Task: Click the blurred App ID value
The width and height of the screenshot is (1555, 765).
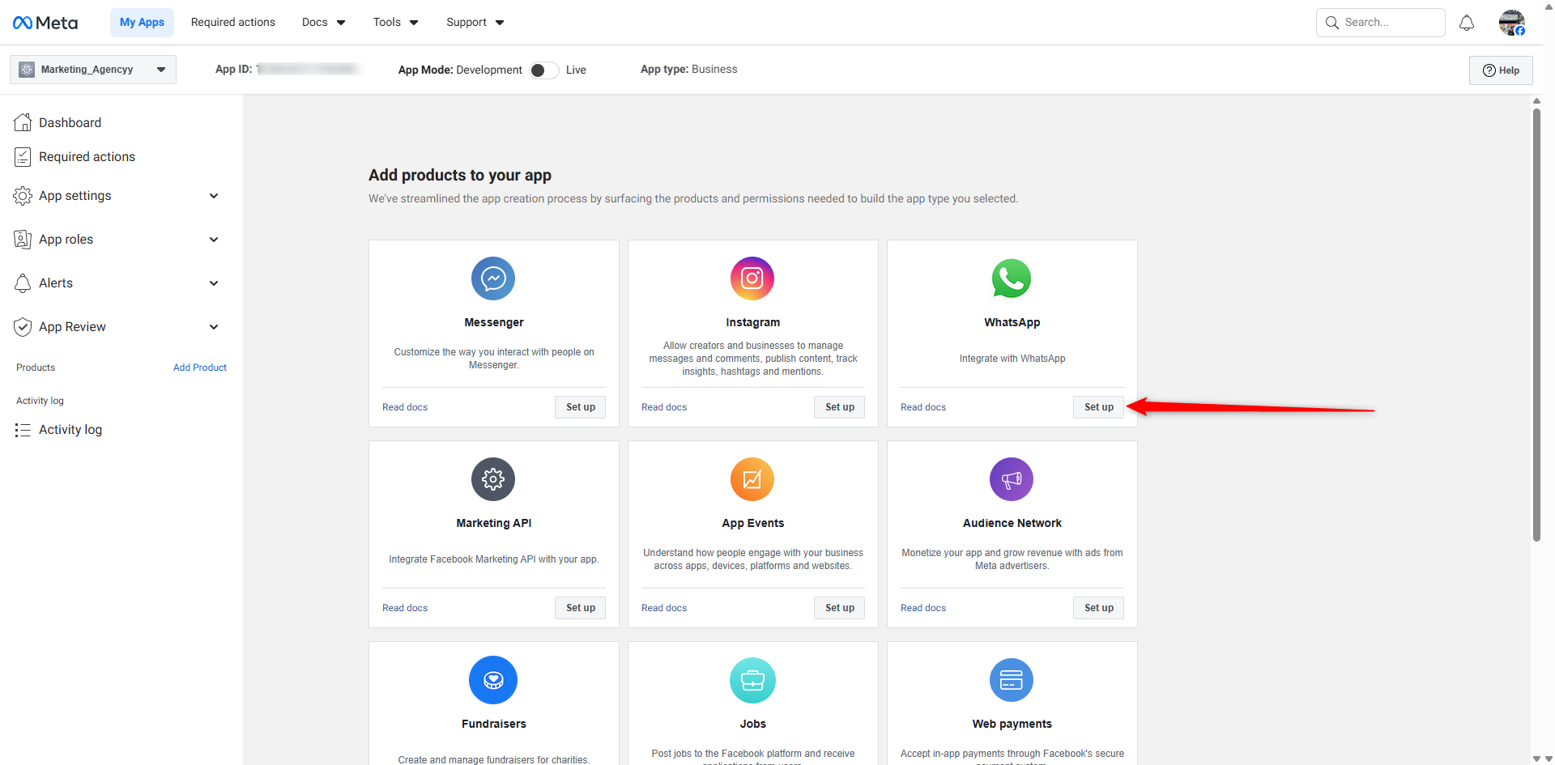Action: (309, 70)
